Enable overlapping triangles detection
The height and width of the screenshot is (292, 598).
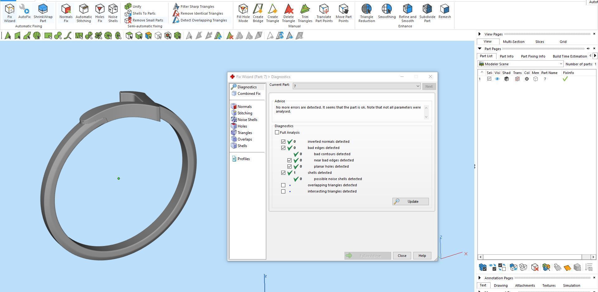[283, 185]
